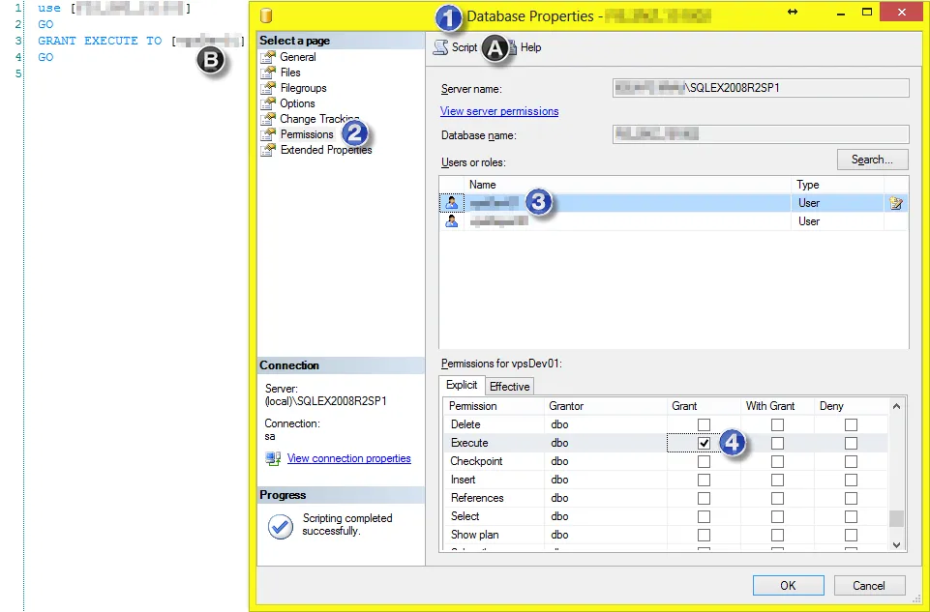This screenshot has height=612, width=930.
Task: Enable Grant for References permission
Action: click(x=704, y=498)
